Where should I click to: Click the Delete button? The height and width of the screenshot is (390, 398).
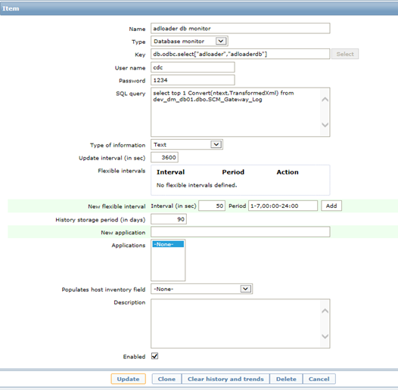coord(286,379)
